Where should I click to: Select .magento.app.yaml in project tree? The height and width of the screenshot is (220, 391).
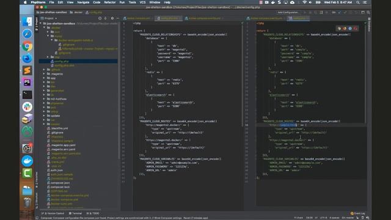pos(63,145)
